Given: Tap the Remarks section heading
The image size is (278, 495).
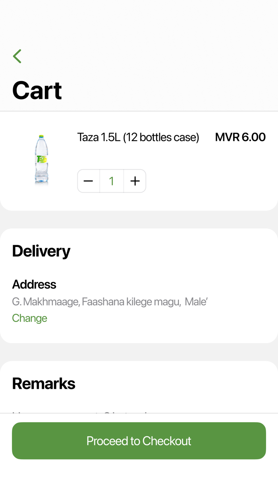Looking at the screenshot, I should (x=44, y=383).
